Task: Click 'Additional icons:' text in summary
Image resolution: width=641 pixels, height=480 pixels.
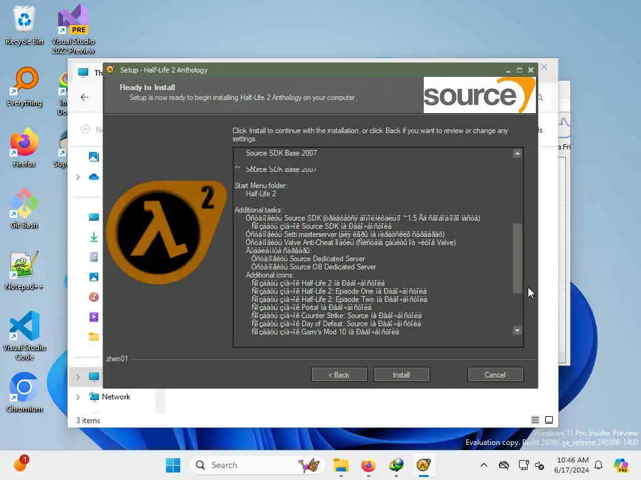Action: tap(269, 275)
